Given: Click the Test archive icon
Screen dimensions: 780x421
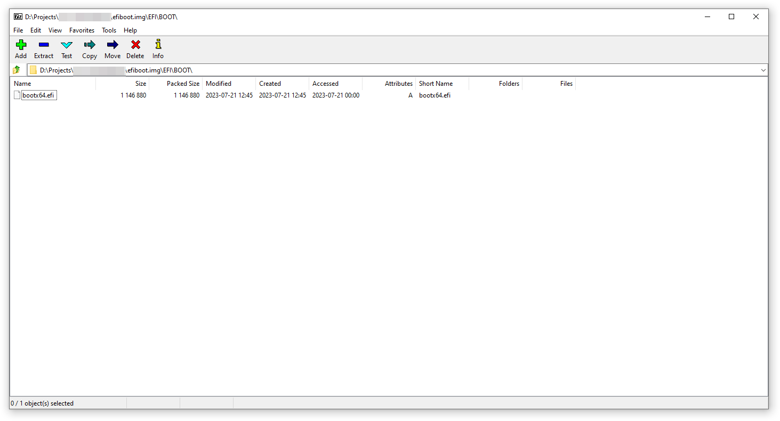Looking at the screenshot, I should click(x=66, y=49).
